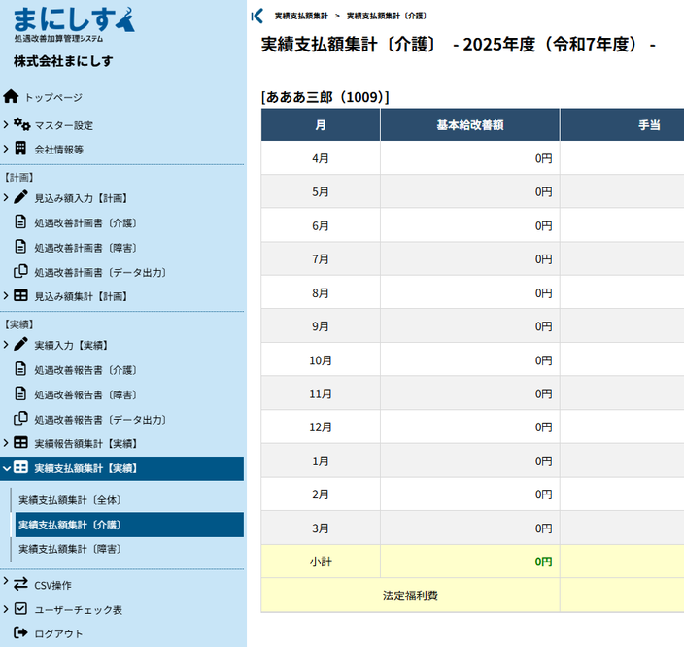Screen dimensions: 684x647
Task: Click table icon for 見込み額集計【計画】
Action: pyautogui.click(x=20, y=295)
